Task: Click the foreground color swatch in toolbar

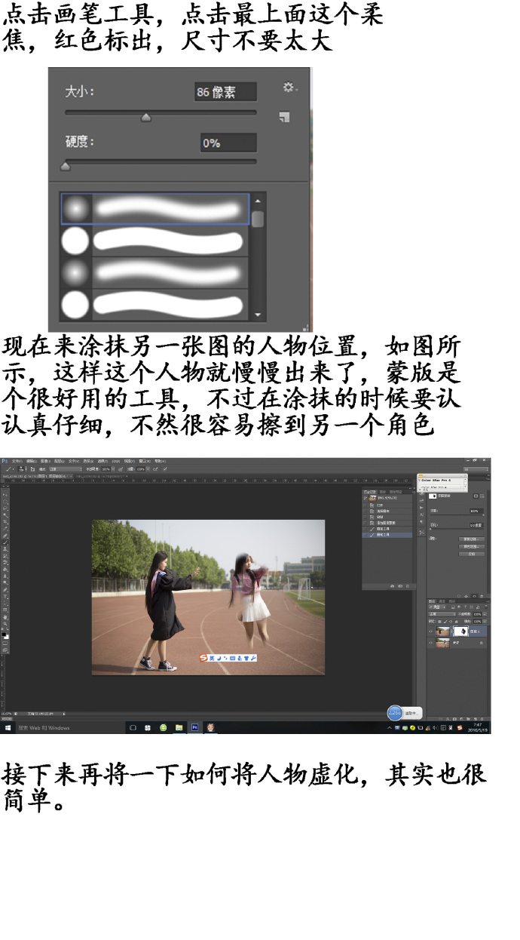Action: tap(4, 634)
